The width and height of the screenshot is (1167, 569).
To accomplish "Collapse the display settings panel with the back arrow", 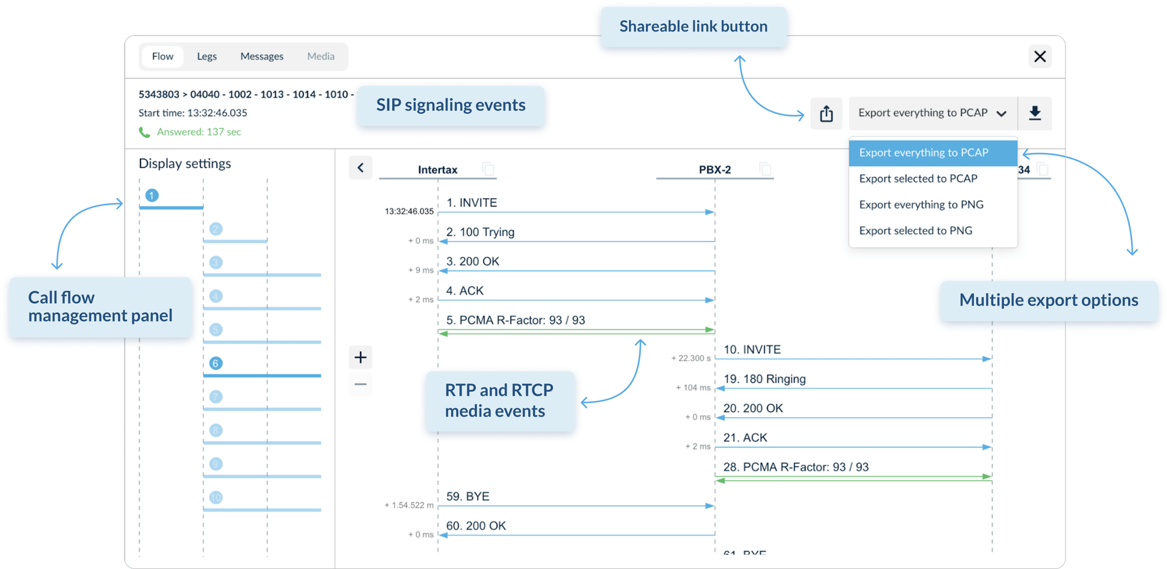I will click(x=361, y=168).
